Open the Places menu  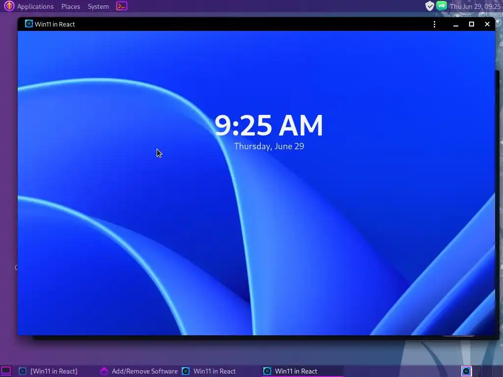[x=71, y=6]
